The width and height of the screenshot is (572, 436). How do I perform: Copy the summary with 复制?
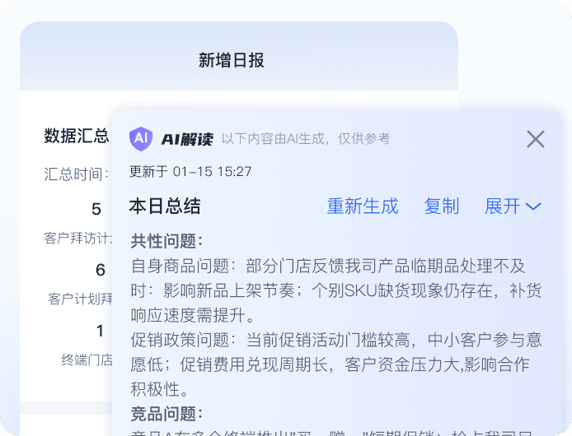442,206
